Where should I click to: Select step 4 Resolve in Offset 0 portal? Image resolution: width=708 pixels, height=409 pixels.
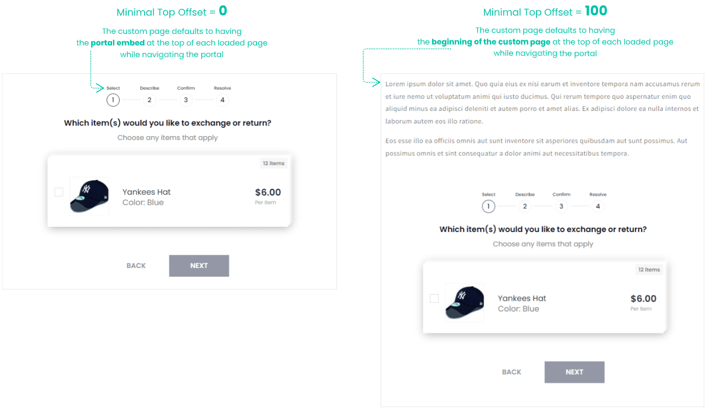coord(223,100)
